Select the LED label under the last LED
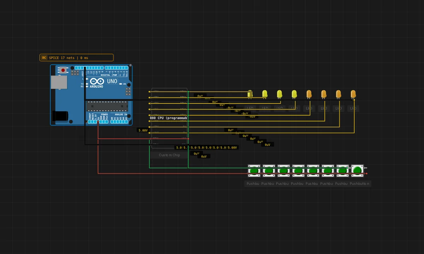 353,108
